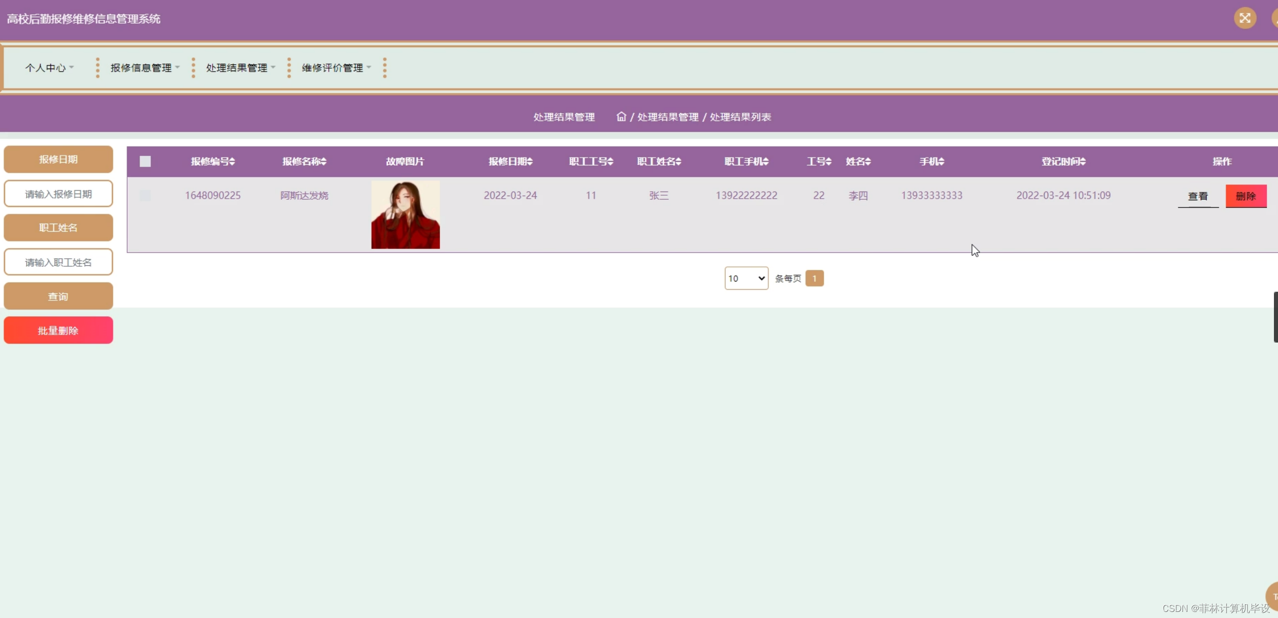
Task: Click the red 删除 button
Action: coord(1245,196)
